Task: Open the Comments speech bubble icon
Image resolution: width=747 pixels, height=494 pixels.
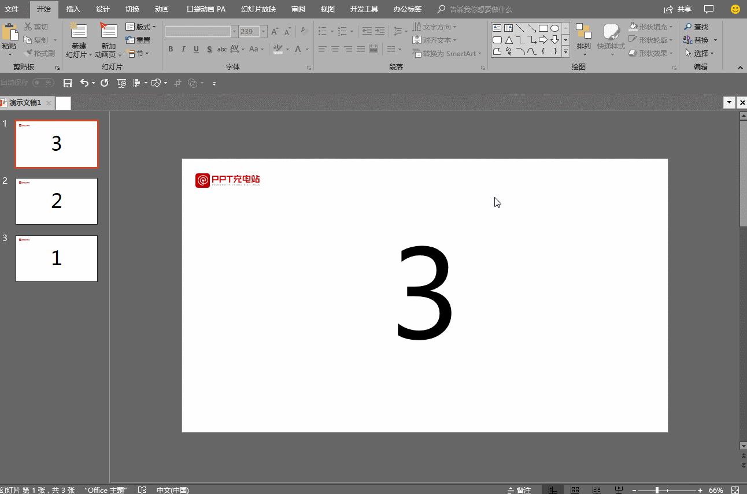Action: click(x=709, y=9)
